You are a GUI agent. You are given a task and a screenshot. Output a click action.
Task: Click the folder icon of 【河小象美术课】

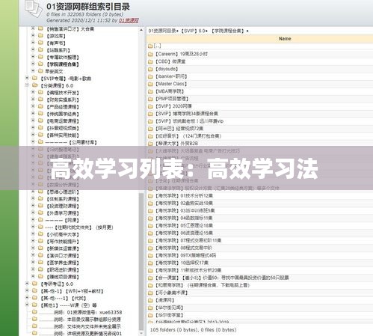[x=150, y=293]
